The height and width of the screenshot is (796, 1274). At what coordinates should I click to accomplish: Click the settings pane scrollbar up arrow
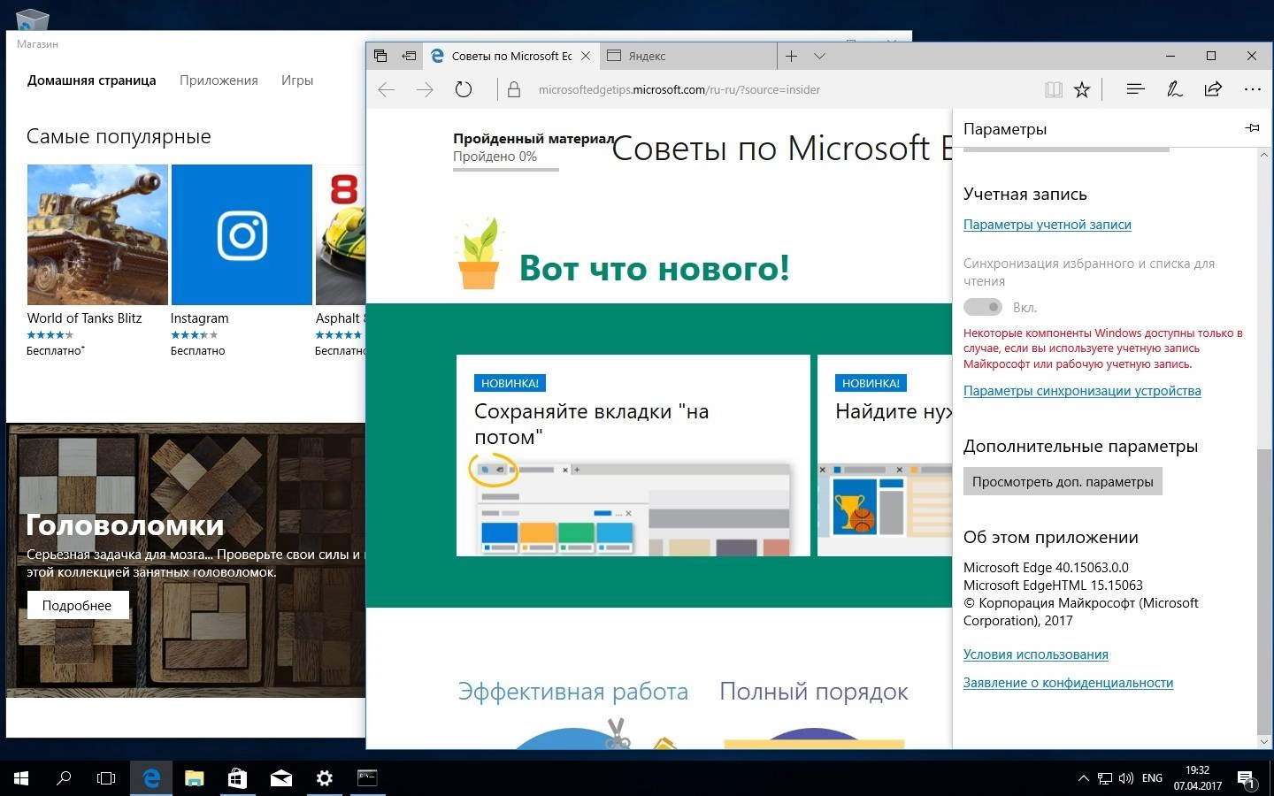click(1263, 155)
